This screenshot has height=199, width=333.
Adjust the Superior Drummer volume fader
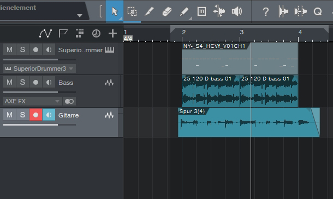39,60
